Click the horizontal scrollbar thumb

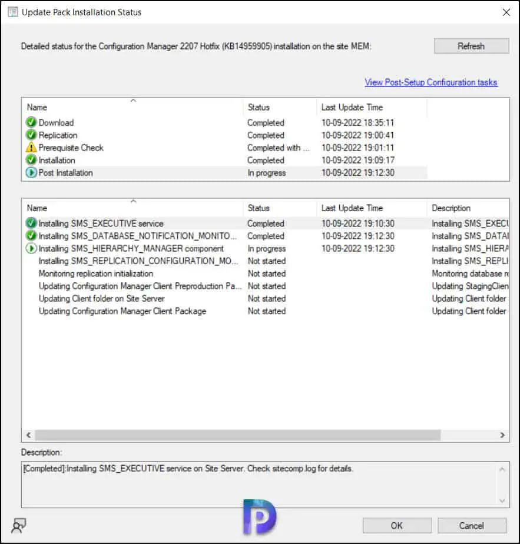tap(237, 435)
